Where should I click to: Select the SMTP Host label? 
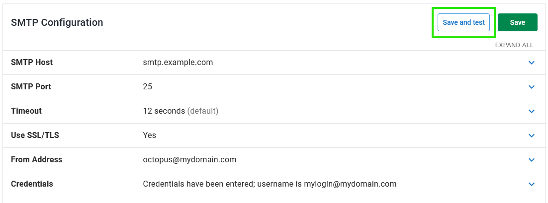[x=32, y=63]
